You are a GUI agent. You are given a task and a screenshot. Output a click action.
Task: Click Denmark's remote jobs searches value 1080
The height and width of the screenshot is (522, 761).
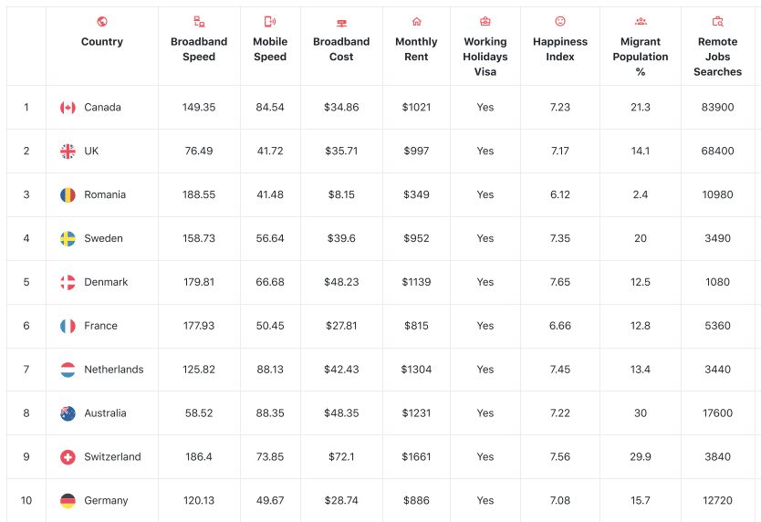click(x=718, y=282)
